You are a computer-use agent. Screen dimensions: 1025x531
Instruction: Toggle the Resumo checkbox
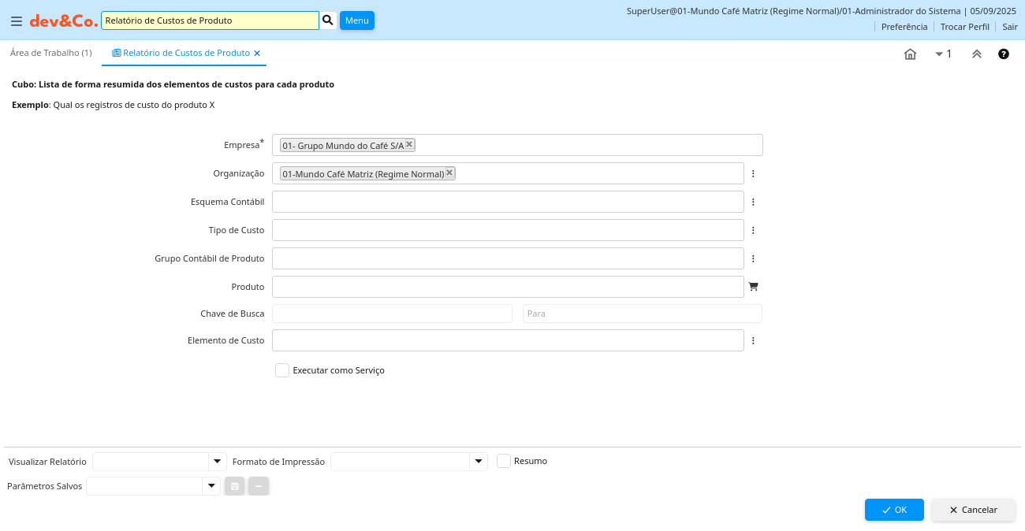(504, 461)
